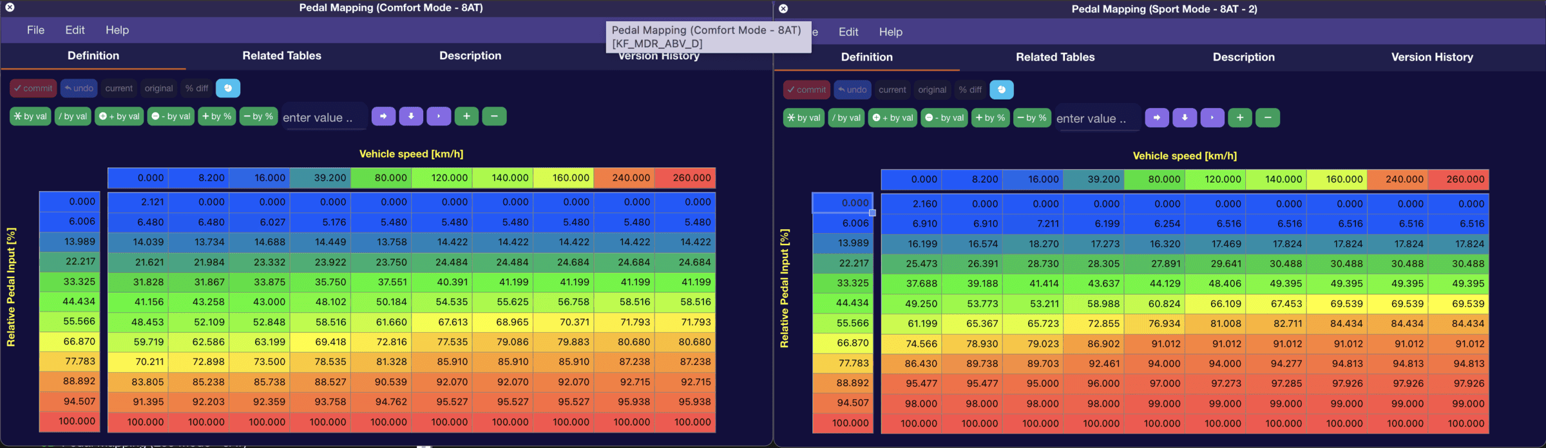Select Definition tab in Comfort Mode window

[x=93, y=56]
